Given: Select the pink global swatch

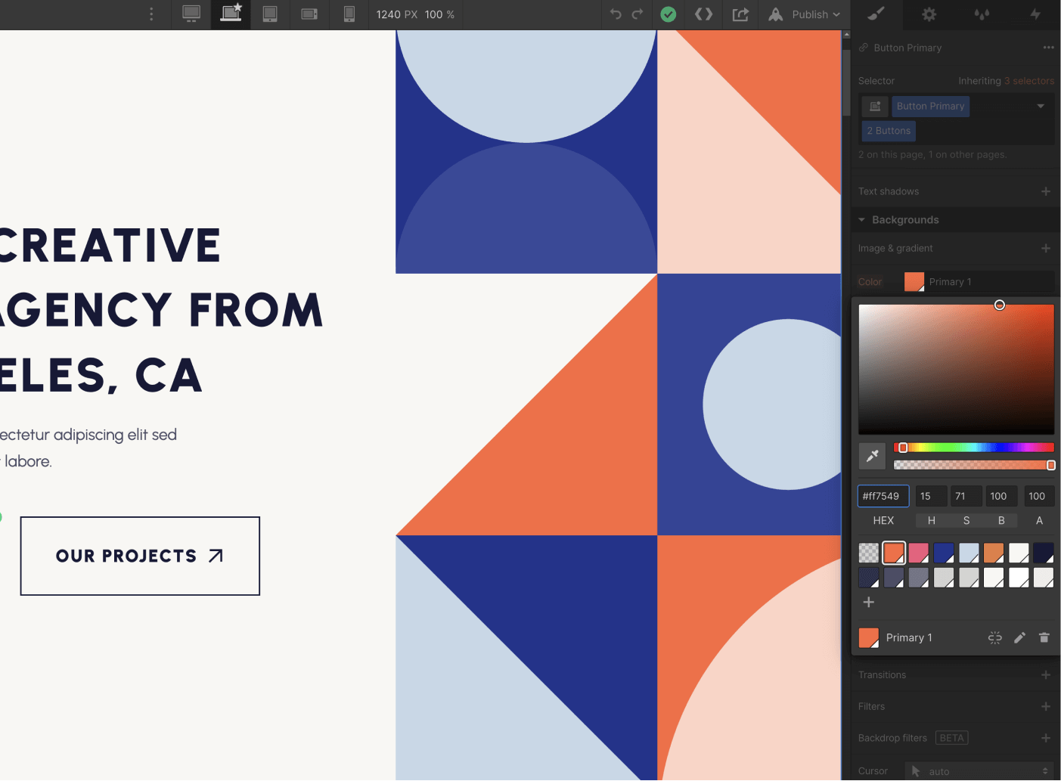Looking at the screenshot, I should (919, 553).
